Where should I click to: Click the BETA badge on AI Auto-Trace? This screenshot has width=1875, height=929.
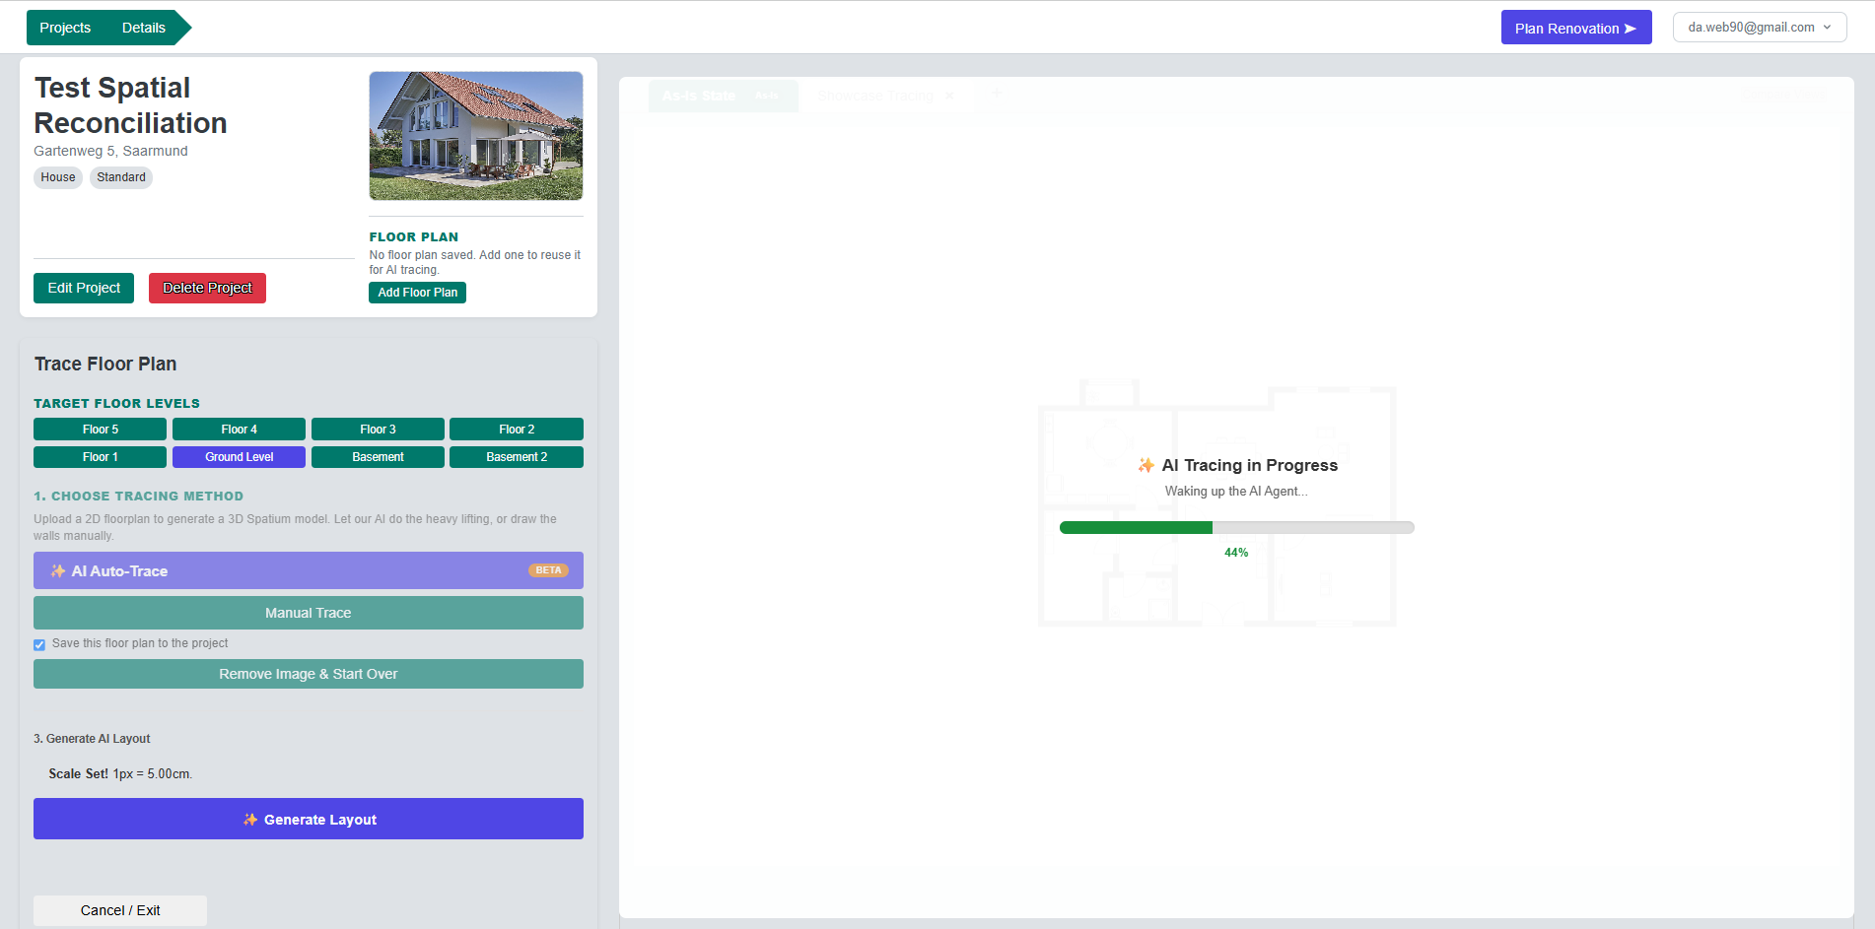point(548,570)
